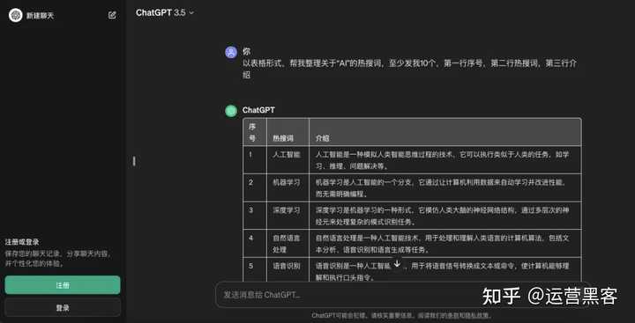Click the 序号 table header cell
The image size is (635, 323).
[255, 132]
